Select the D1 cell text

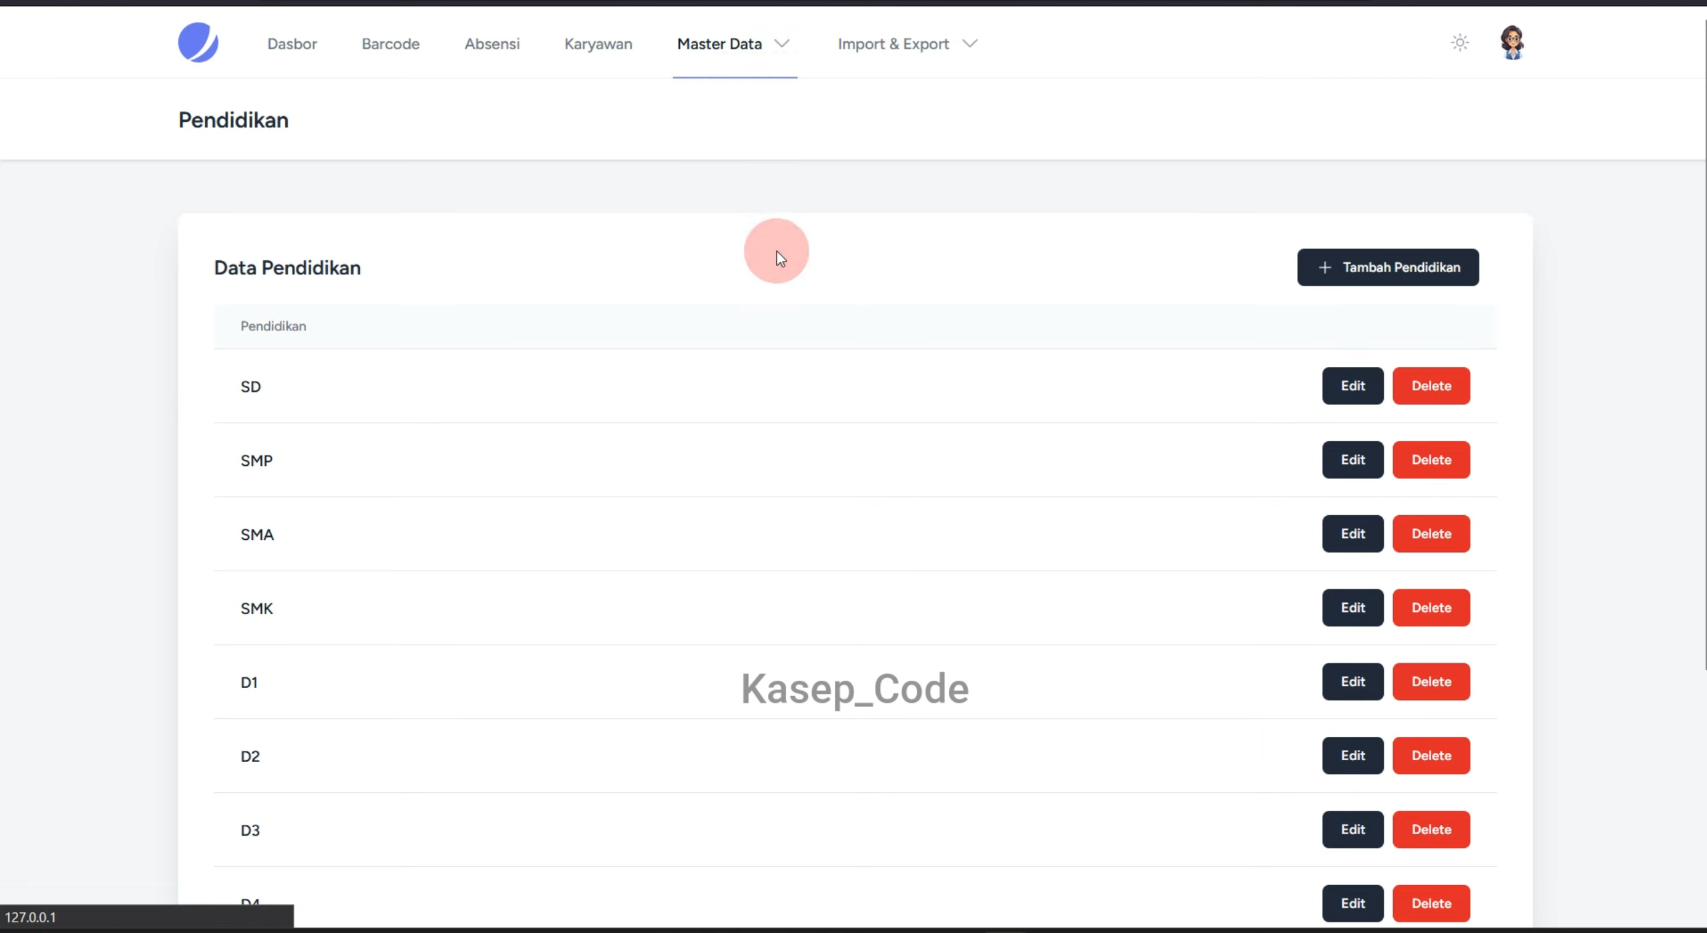(249, 683)
